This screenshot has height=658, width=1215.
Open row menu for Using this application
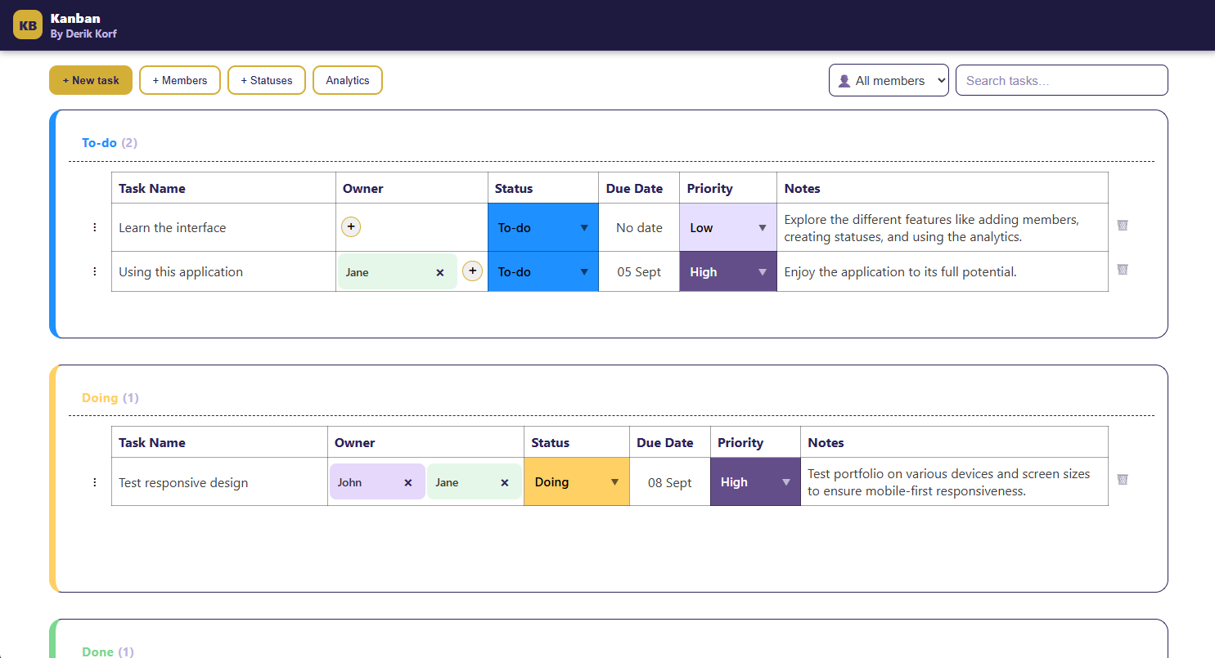(95, 271)
